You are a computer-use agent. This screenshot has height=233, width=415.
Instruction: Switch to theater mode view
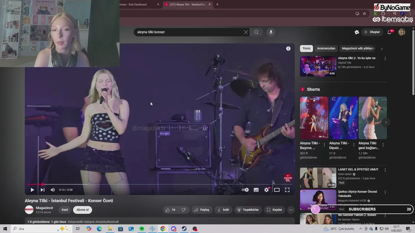click(277, 190)
